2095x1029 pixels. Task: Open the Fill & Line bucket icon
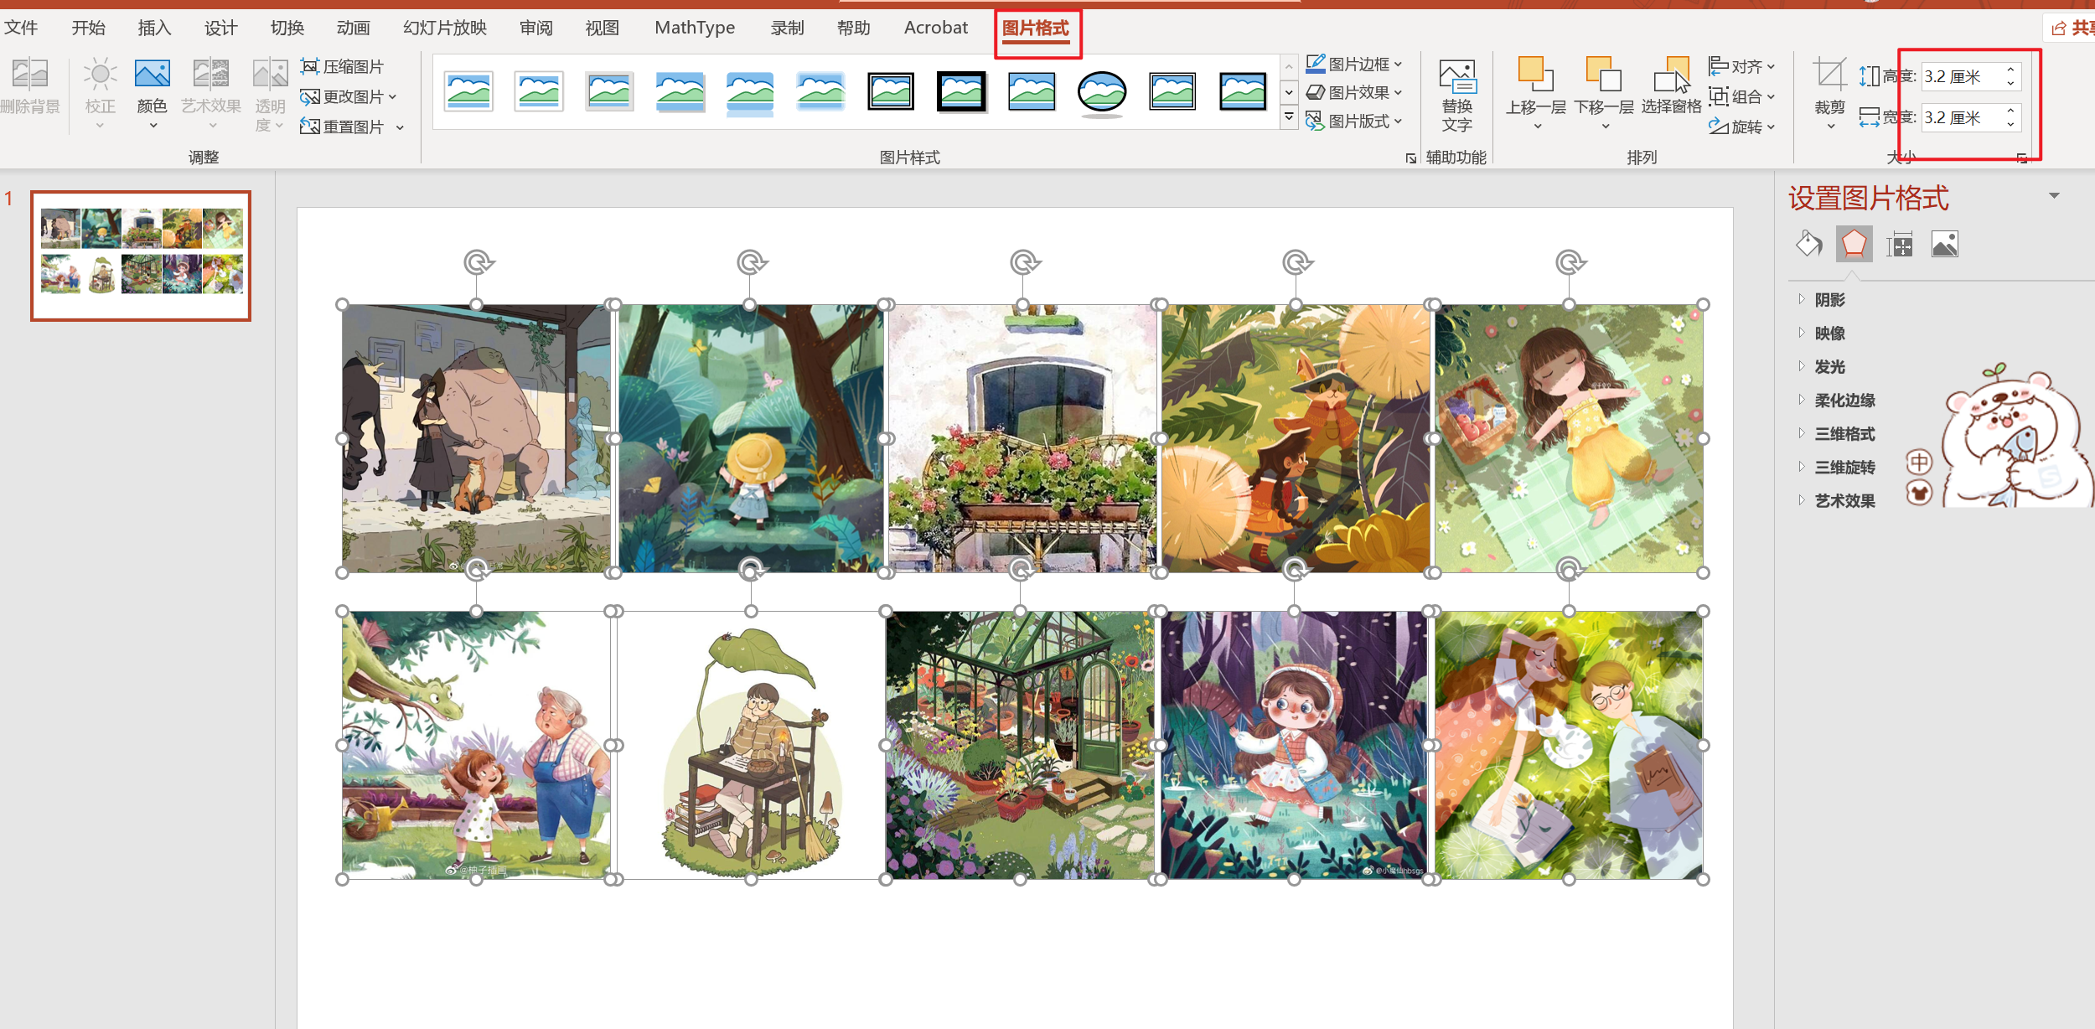click(x=1808, y=245)
